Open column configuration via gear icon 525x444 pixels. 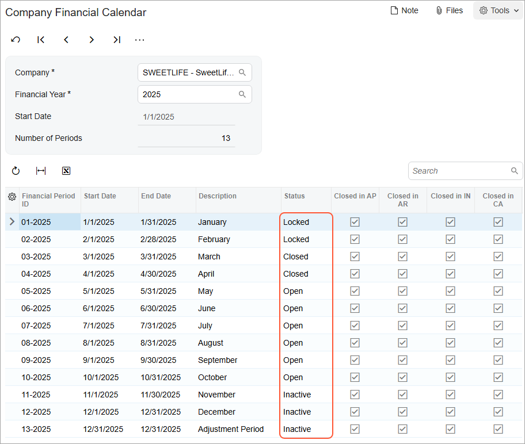(x=12, y=197)
